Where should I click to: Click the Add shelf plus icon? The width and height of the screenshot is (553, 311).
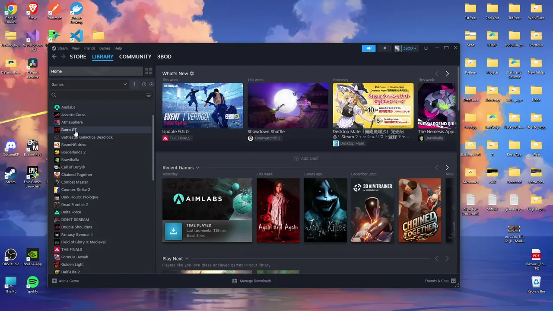pos(296,158)
